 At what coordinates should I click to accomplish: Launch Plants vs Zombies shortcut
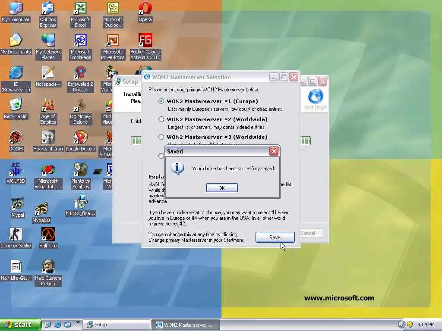pyautogui.click(x=80, y=176)
